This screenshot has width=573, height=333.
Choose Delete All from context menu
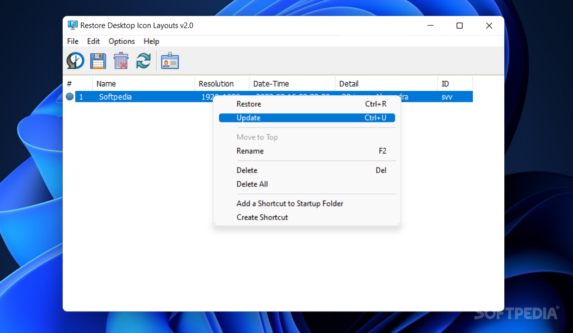(307, 184)
